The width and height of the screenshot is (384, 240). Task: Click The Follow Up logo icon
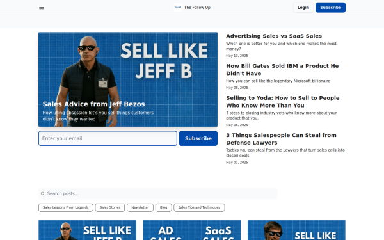(x=178, y=7)
